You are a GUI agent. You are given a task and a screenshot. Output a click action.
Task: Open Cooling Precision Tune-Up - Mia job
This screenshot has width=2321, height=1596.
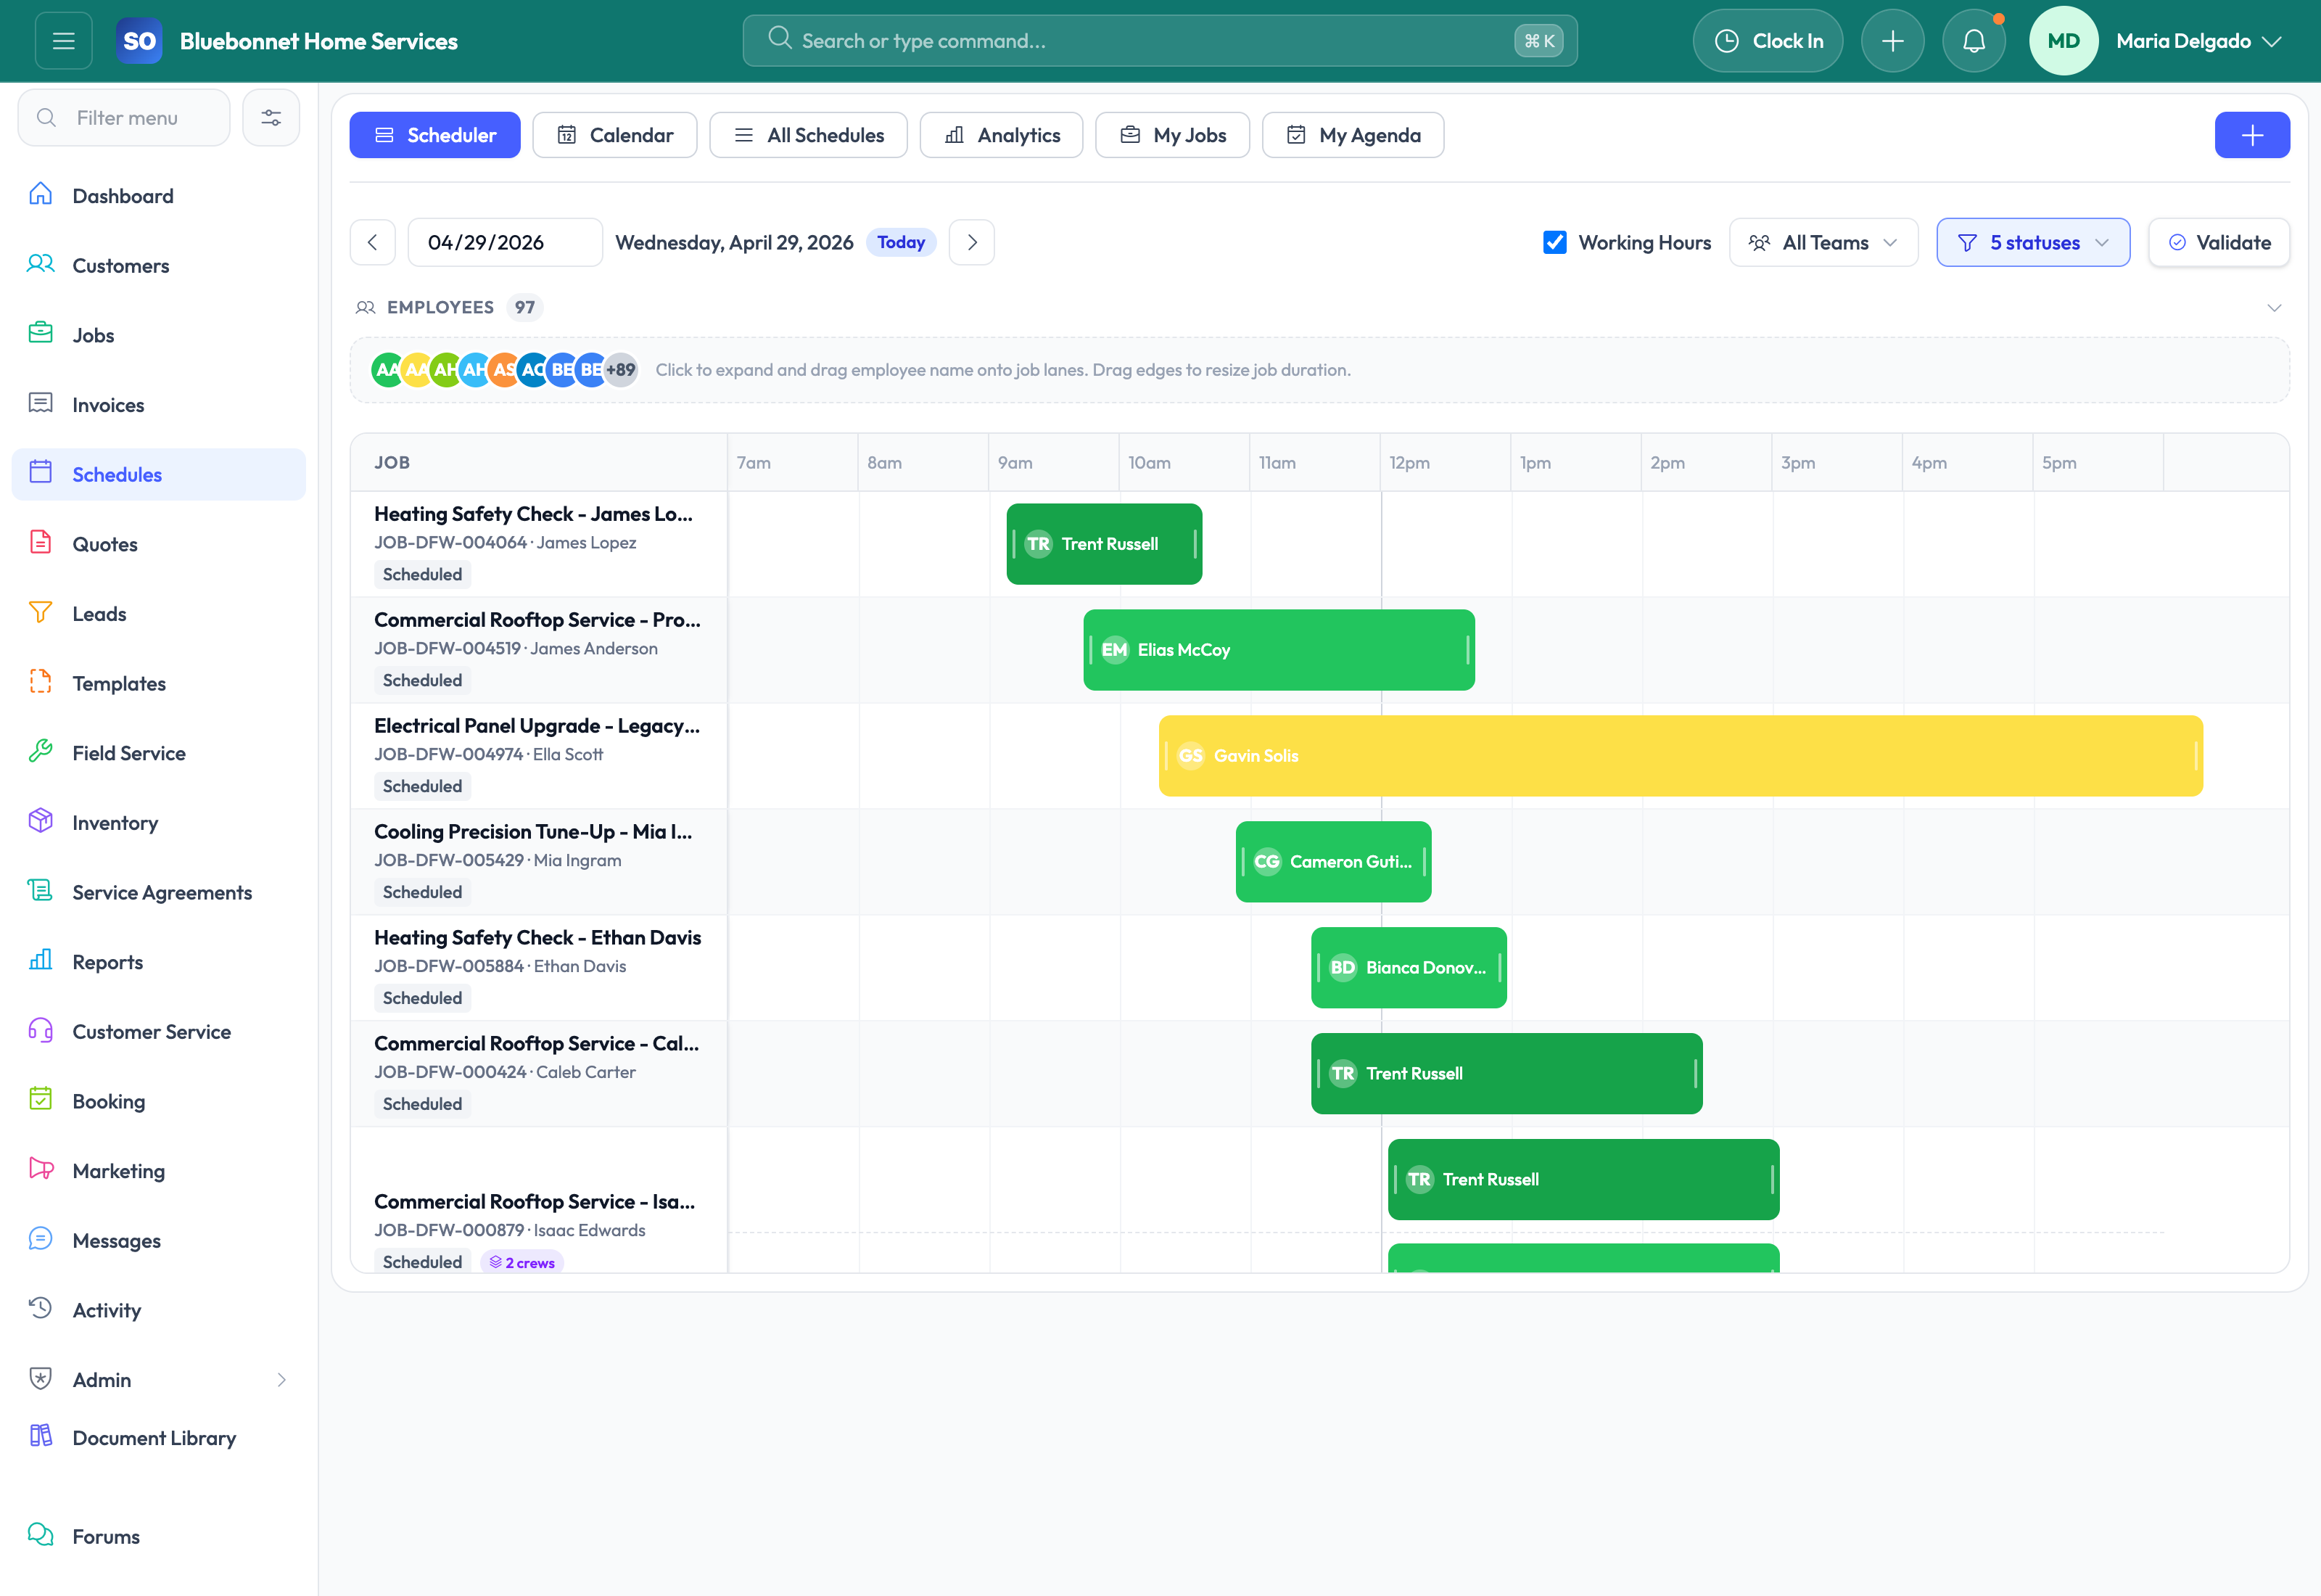(x=533, y=832)
